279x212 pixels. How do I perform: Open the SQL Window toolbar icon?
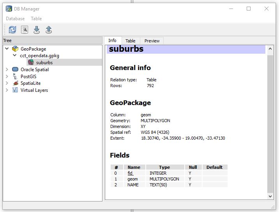click(x=25, y=30)
